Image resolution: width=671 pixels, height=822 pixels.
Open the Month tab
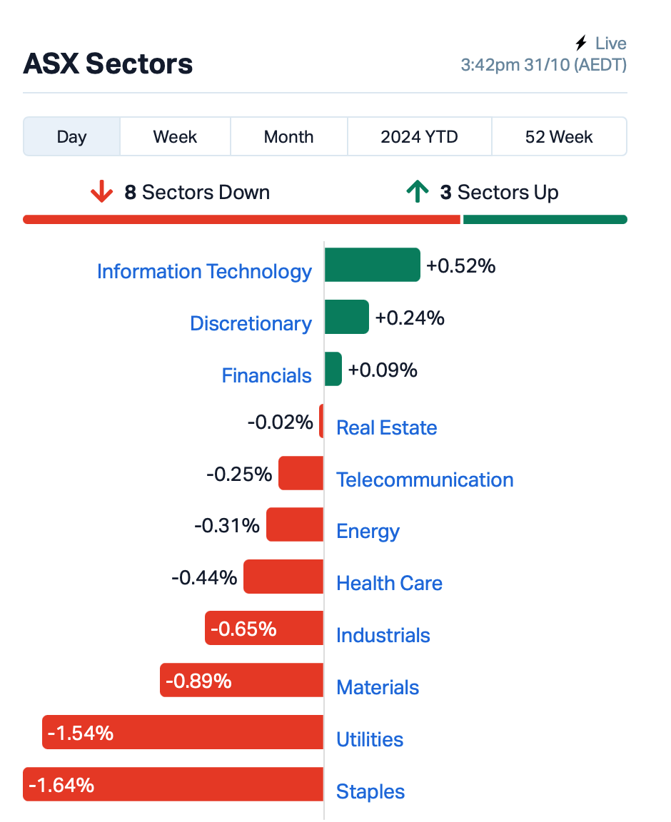tap(288, 136)
